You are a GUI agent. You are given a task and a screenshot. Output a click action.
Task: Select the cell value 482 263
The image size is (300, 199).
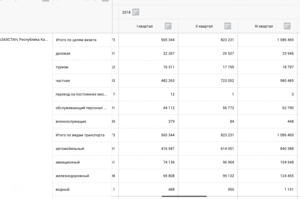coord(168,81)
